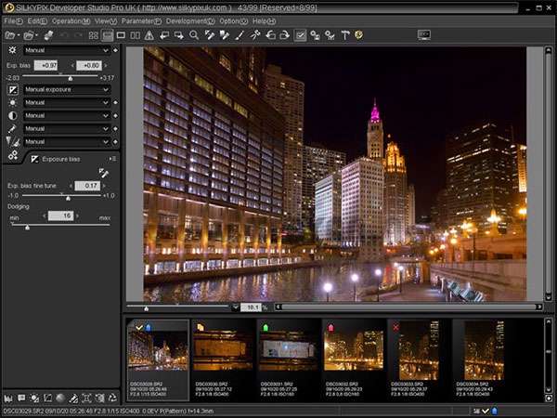557x418 pixels.
Task: Click the eraser-like icon left of undo
Action: click(48, 35)
